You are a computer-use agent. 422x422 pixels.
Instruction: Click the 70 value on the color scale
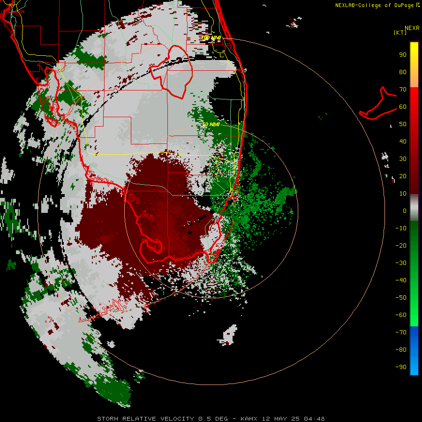(x=403, y=90)
